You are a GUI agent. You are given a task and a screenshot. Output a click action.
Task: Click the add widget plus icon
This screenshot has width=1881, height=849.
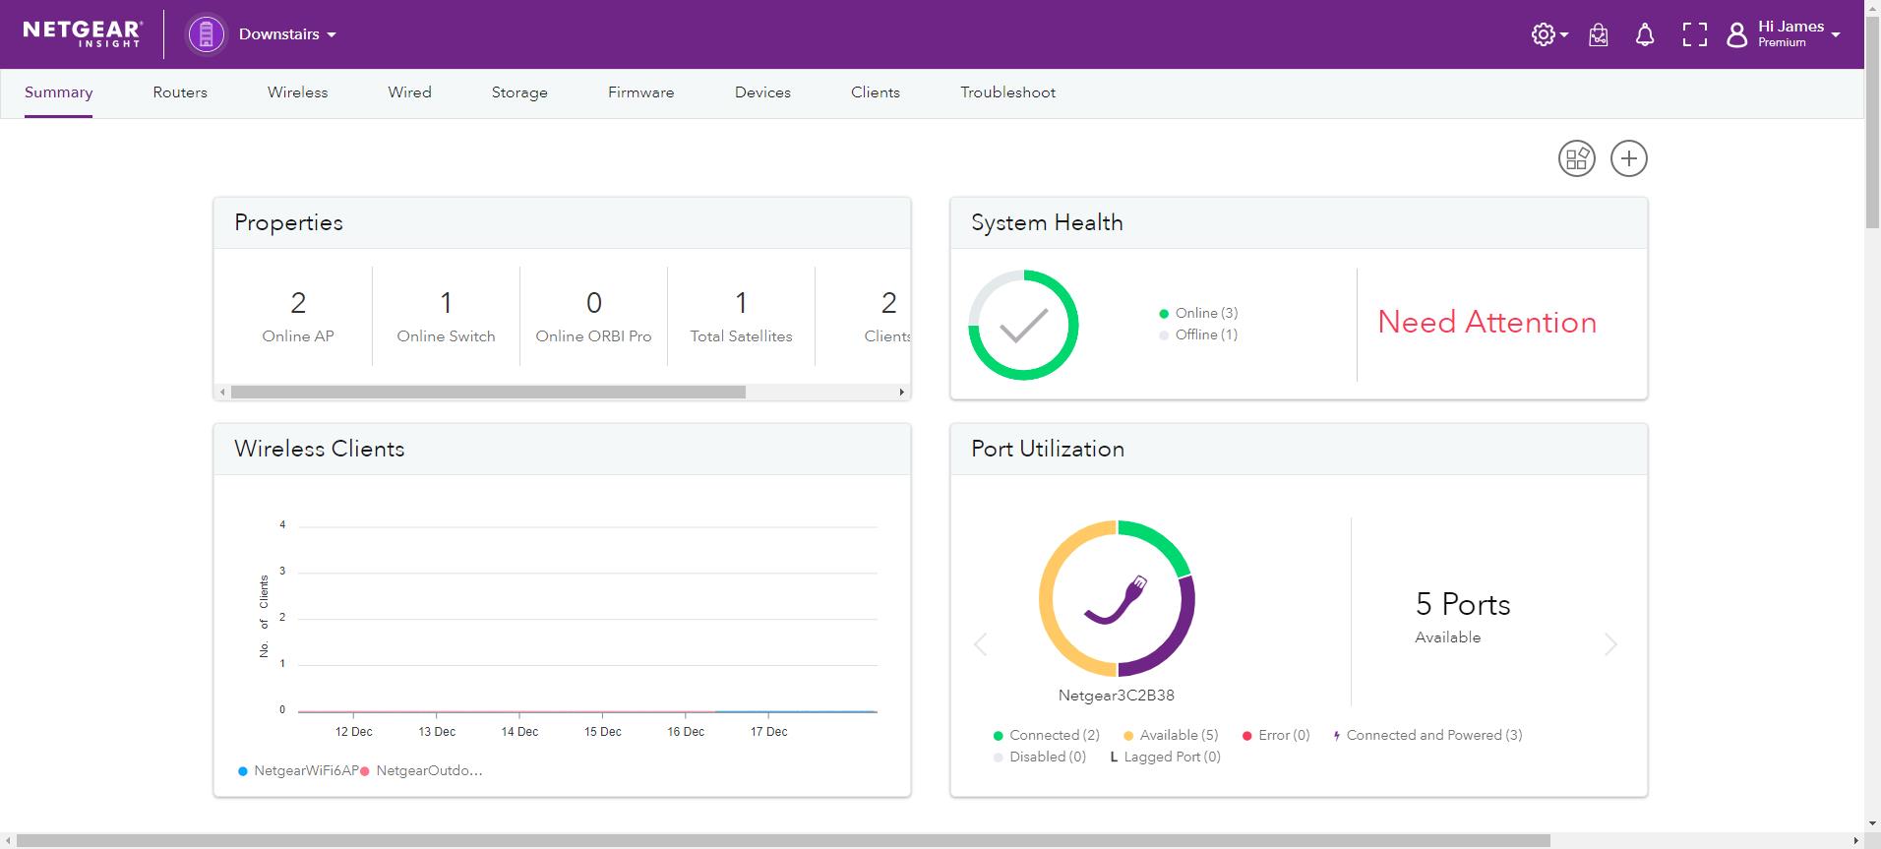coord(1628,158)
